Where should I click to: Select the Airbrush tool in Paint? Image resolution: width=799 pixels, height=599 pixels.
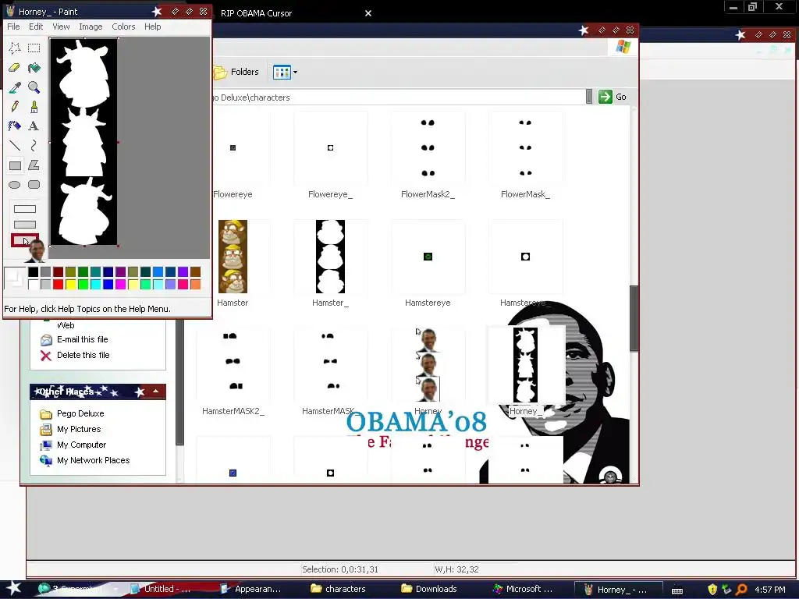15,126
